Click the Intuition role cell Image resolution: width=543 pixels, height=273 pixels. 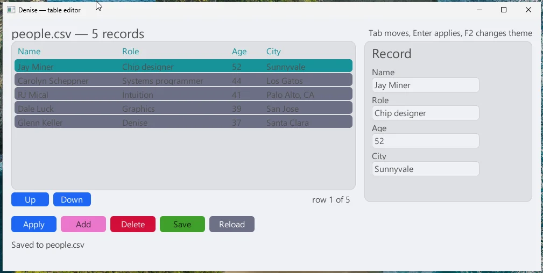138,95
